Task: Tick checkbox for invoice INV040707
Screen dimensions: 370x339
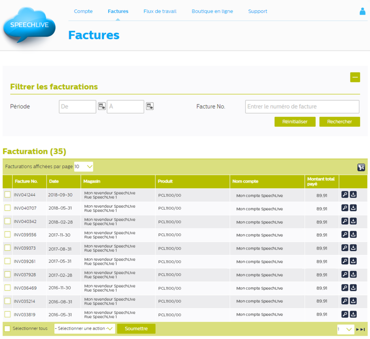Action: click(8, 208)
